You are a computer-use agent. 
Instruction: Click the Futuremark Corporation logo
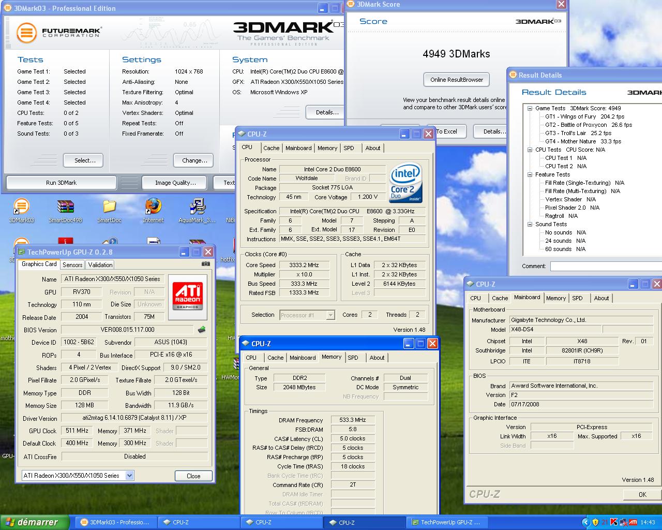58,33
